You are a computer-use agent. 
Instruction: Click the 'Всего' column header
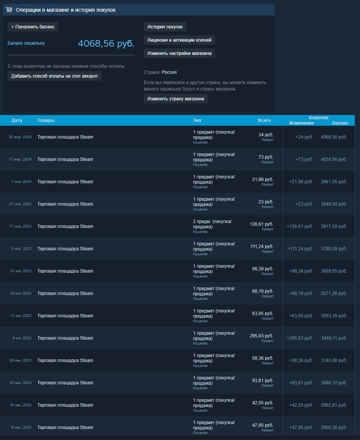pyautogui.click(x=264, y=120)
